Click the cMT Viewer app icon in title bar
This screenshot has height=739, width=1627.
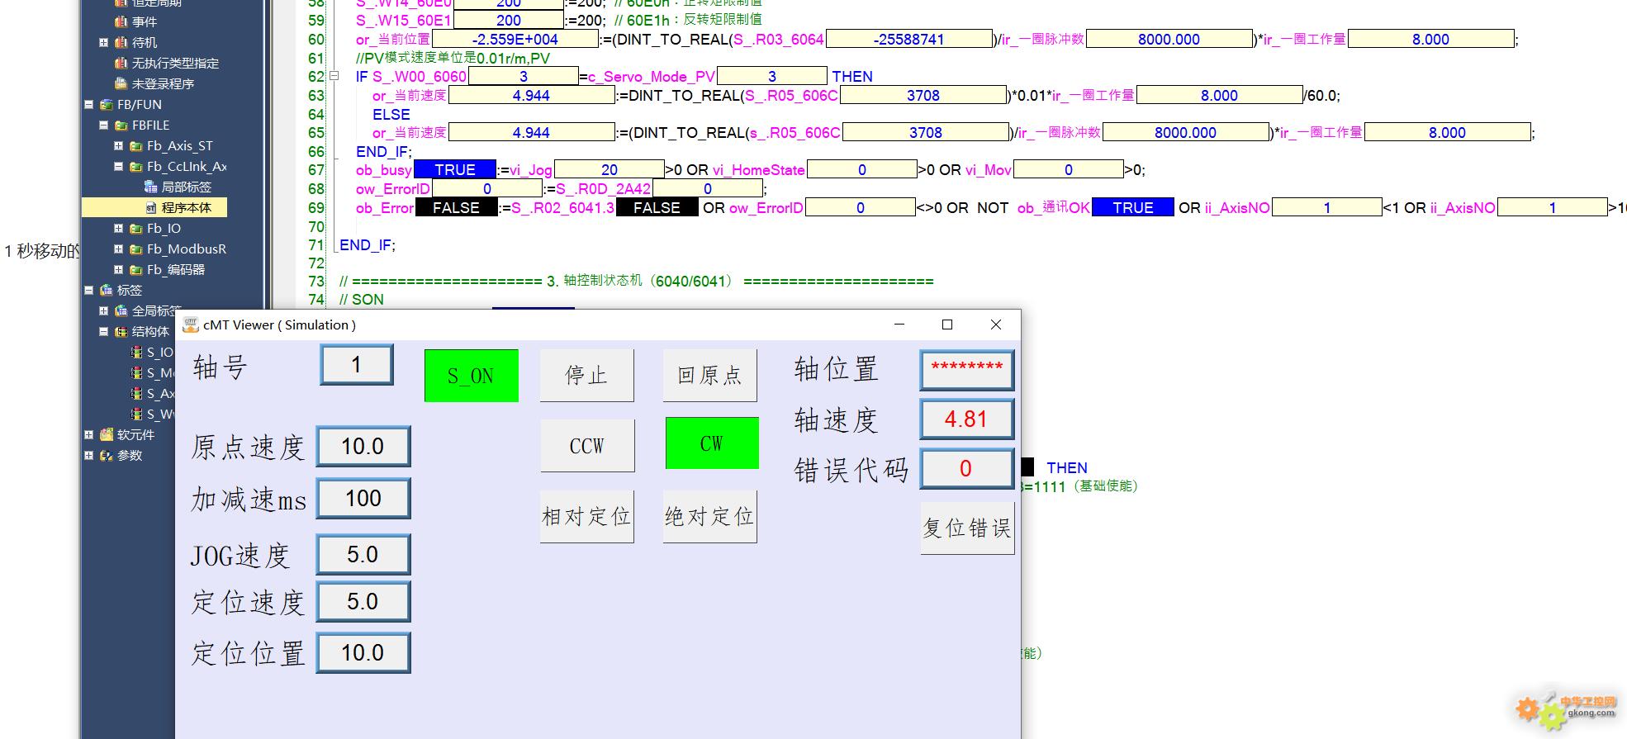pos(191,324)
